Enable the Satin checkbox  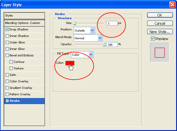7,75
